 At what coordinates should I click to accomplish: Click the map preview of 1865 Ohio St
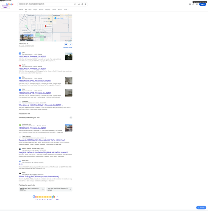[46, 27]
